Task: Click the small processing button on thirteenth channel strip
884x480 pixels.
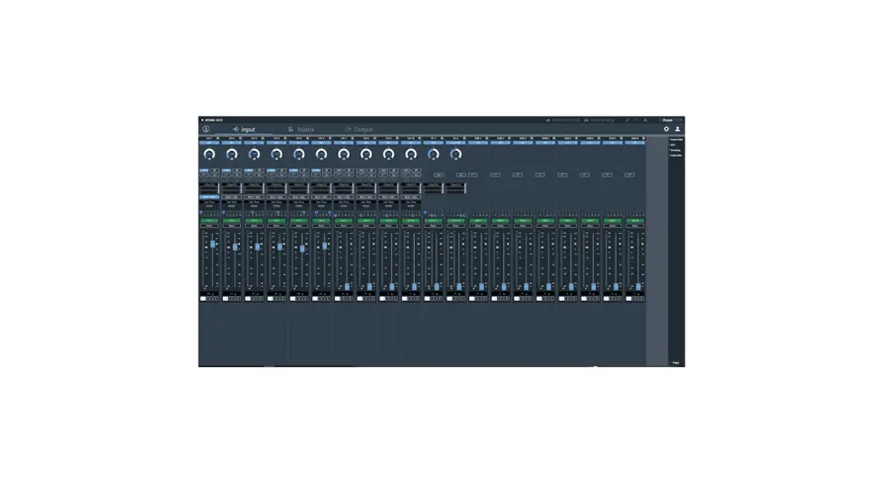Action: [473, 175]
